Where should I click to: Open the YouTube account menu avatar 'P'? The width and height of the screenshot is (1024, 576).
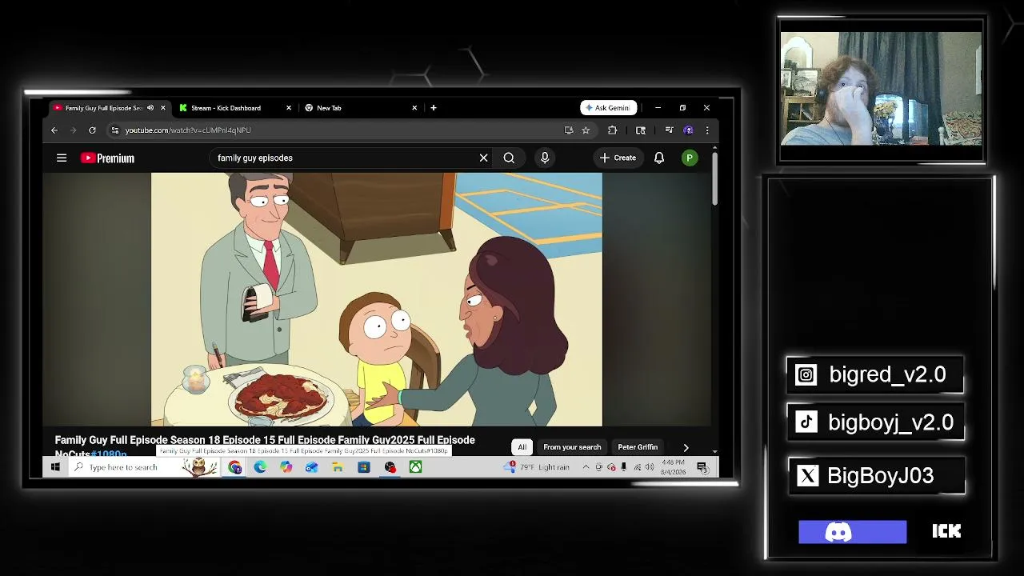(x=690, y=158)
